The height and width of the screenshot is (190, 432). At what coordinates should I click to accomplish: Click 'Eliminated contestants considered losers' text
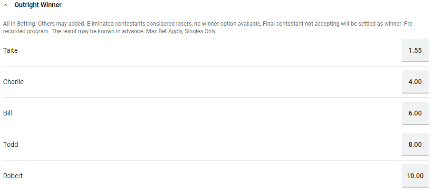coord(139,24)
